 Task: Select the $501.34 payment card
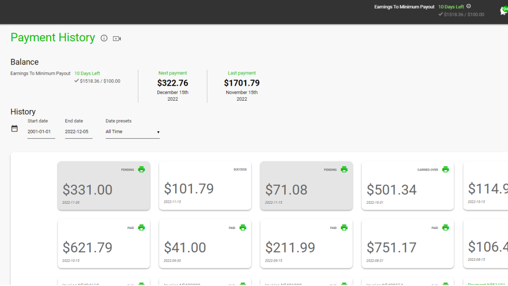[408, 186]
